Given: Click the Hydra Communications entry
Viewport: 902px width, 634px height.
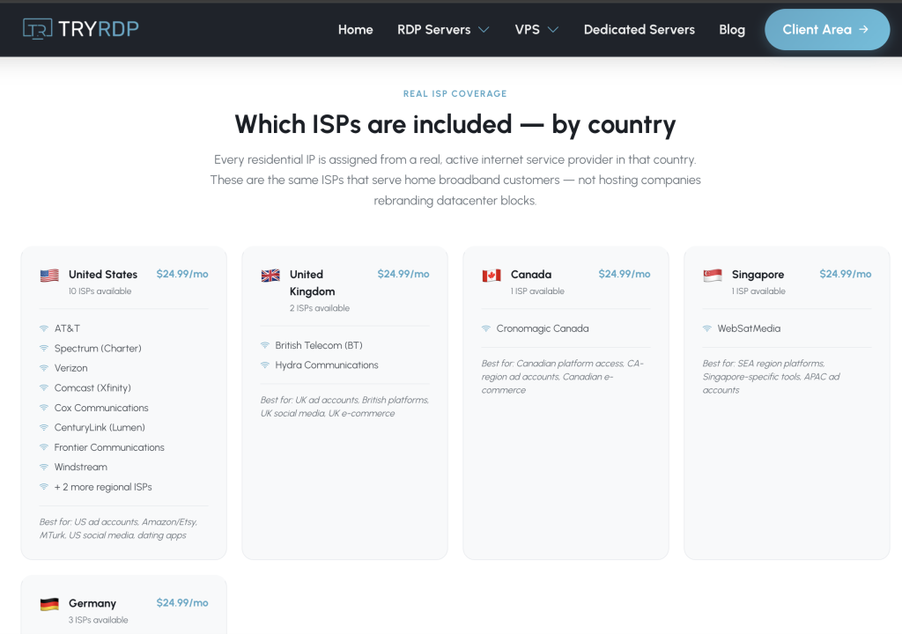Looking at the screenshot, I should pos(327,365).
